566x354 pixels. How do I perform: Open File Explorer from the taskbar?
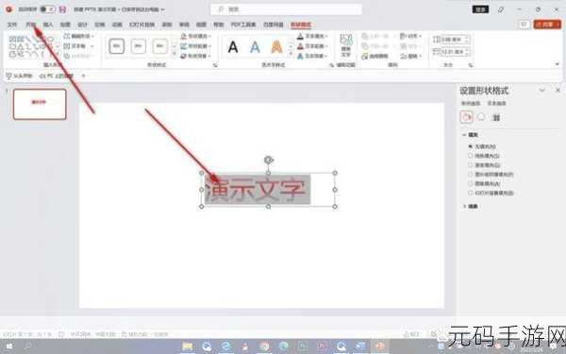point(188,346)
